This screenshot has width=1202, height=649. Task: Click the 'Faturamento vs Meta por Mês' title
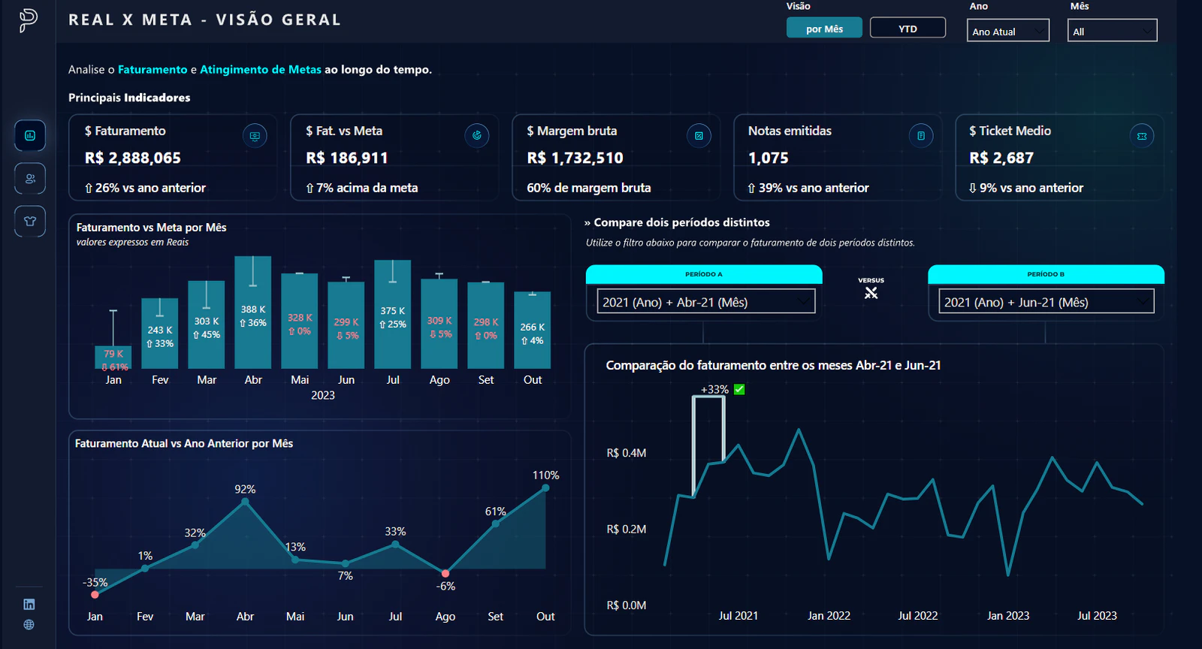point(151,227)
